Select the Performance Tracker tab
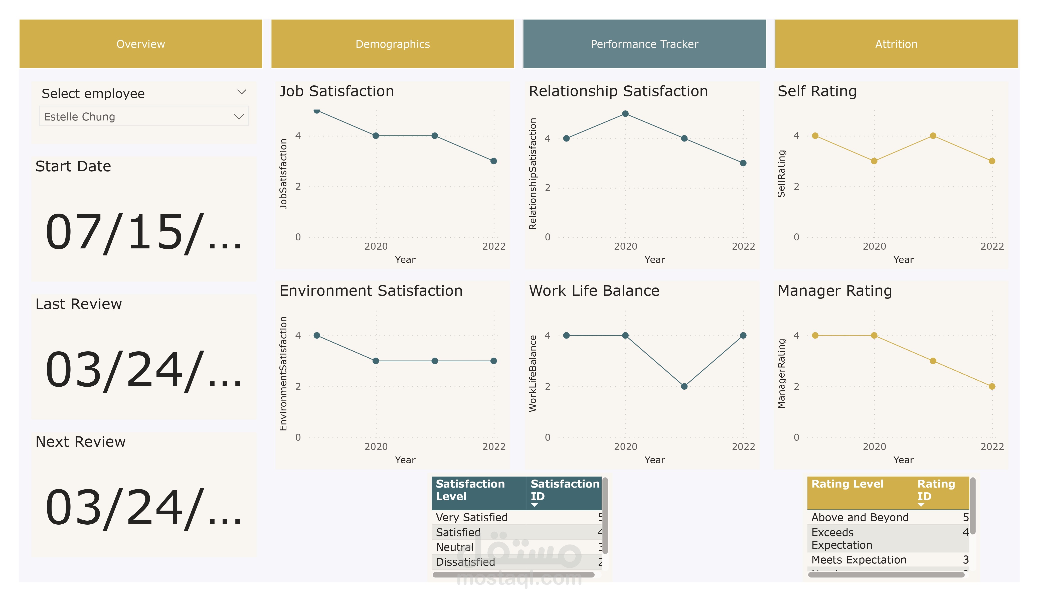 tap(644, 44)
